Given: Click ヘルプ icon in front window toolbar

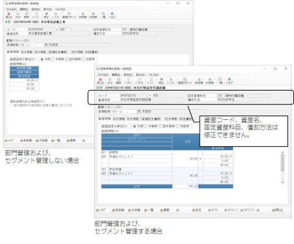Looking at the screenshot, I should pyautogui.click(x=229, y=81).
